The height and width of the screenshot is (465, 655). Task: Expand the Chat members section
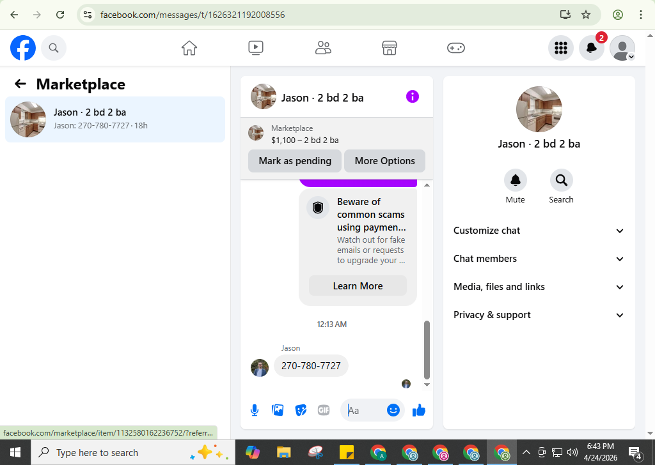[539, 259]
